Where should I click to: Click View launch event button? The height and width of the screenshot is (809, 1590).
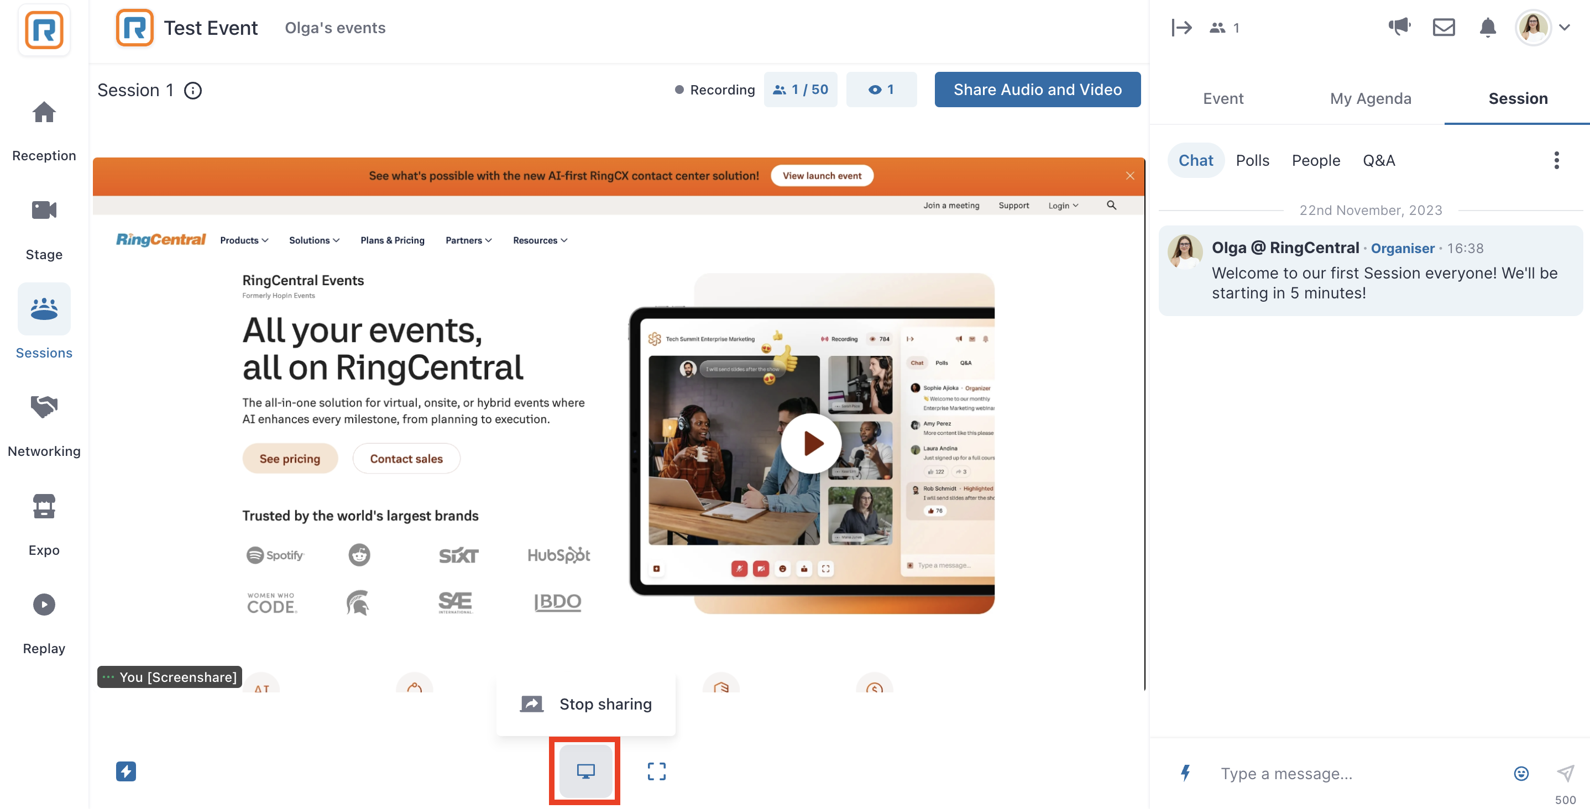pyautogui.click(x=822, y=176)
